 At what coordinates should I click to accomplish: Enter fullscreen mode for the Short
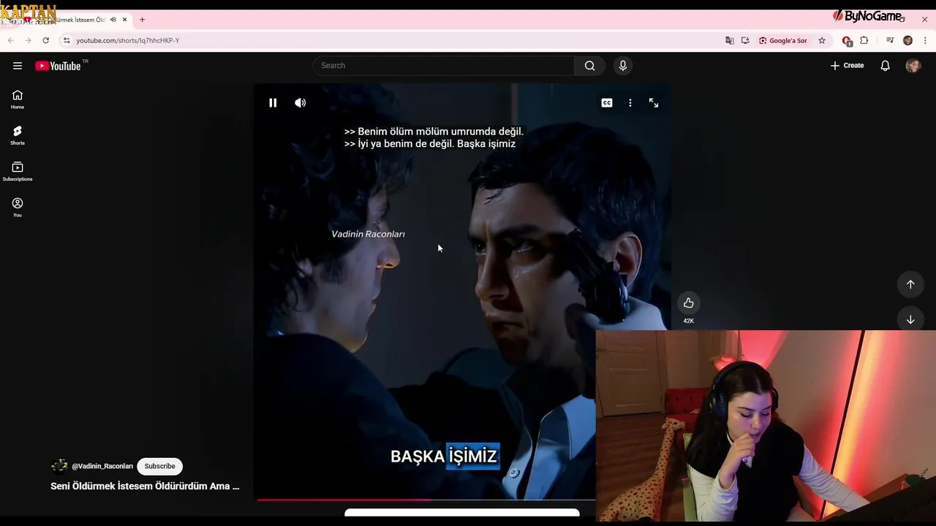(654, 103)
